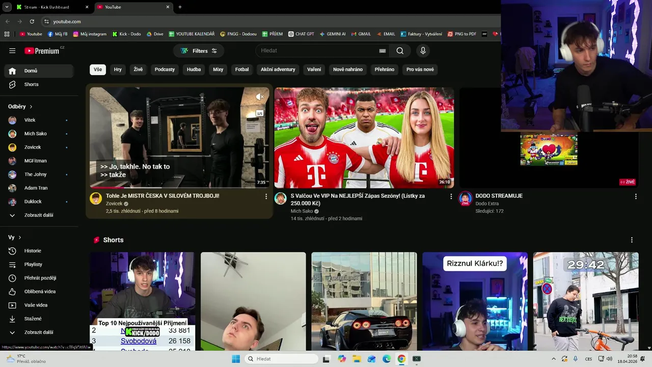Expand the Odběry section arrow
Image resolution: width=652 pixels, height=367 pixels.
tap(31, 107)
